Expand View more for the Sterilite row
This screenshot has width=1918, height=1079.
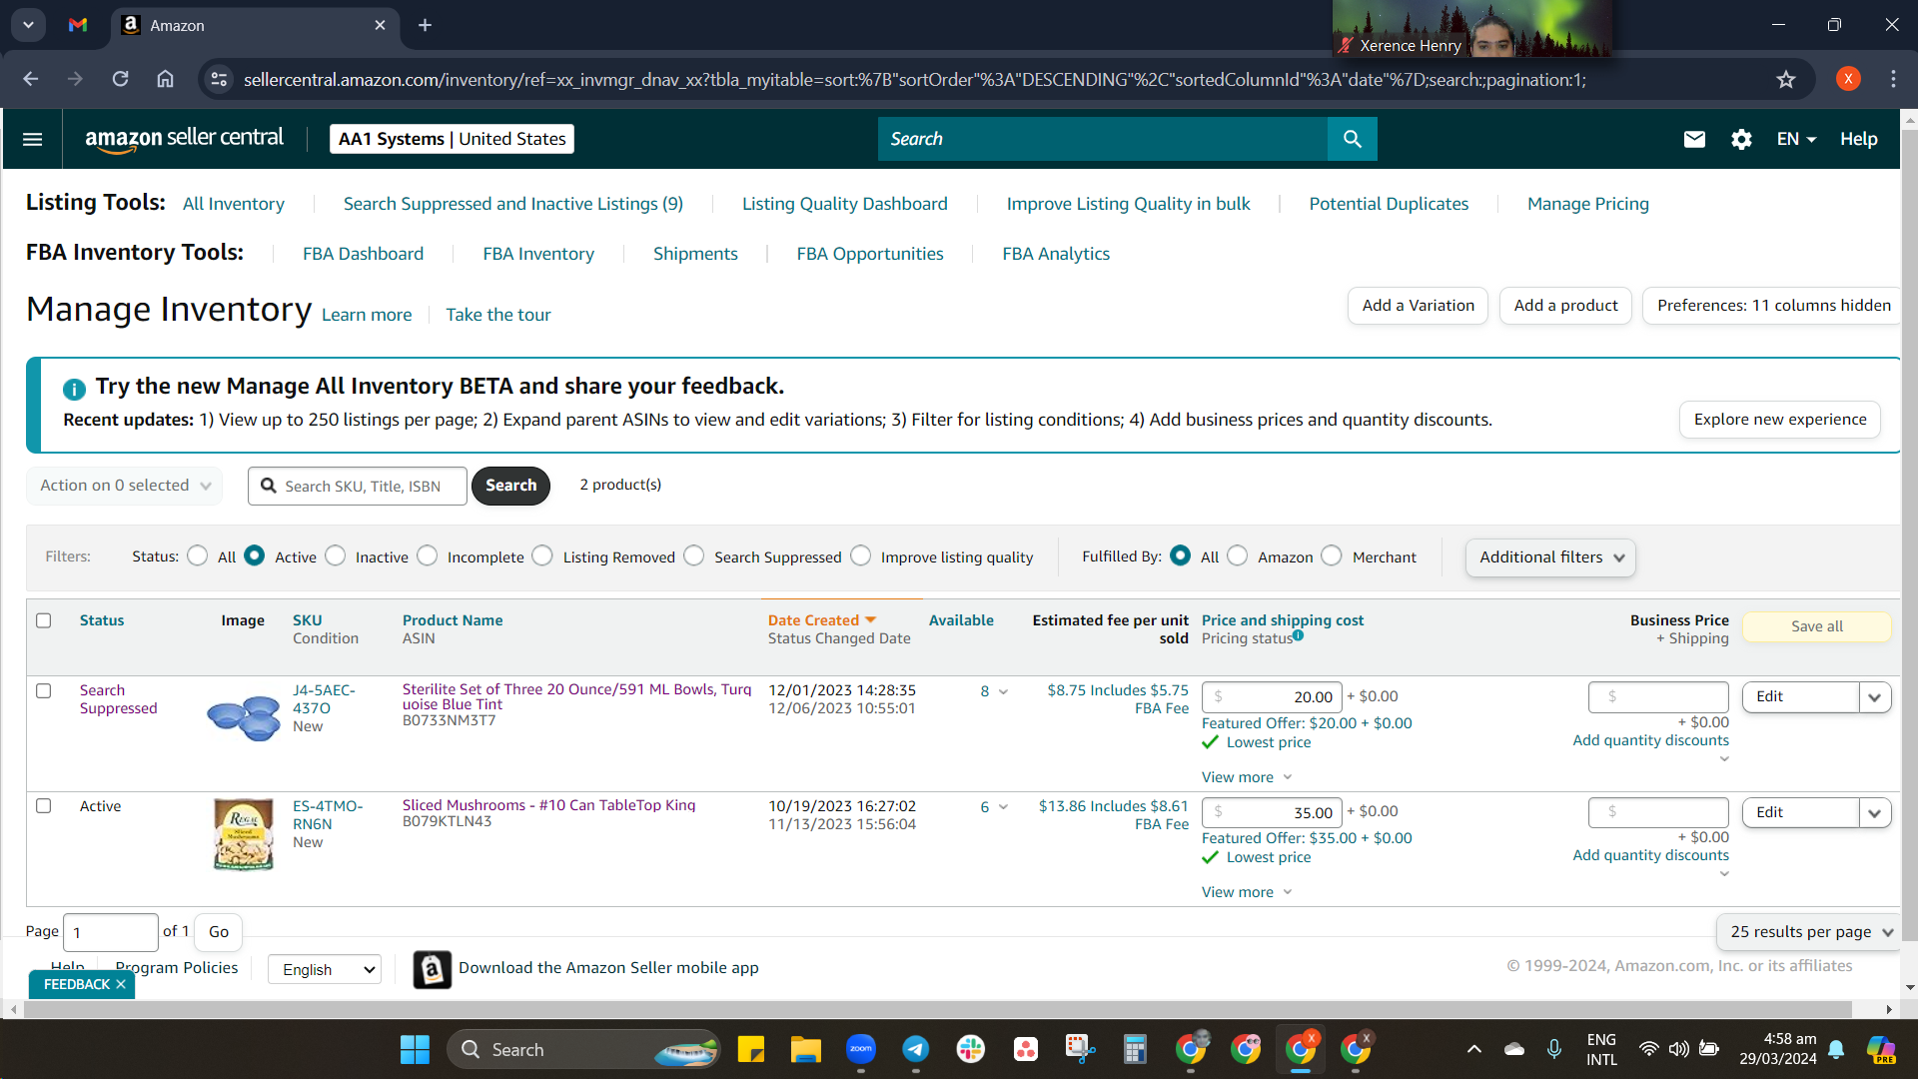click(x=1247, y=777)
